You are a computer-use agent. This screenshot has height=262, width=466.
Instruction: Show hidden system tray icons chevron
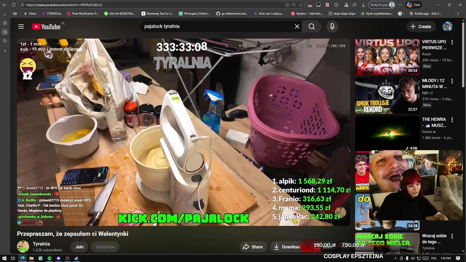pos(396,258)
